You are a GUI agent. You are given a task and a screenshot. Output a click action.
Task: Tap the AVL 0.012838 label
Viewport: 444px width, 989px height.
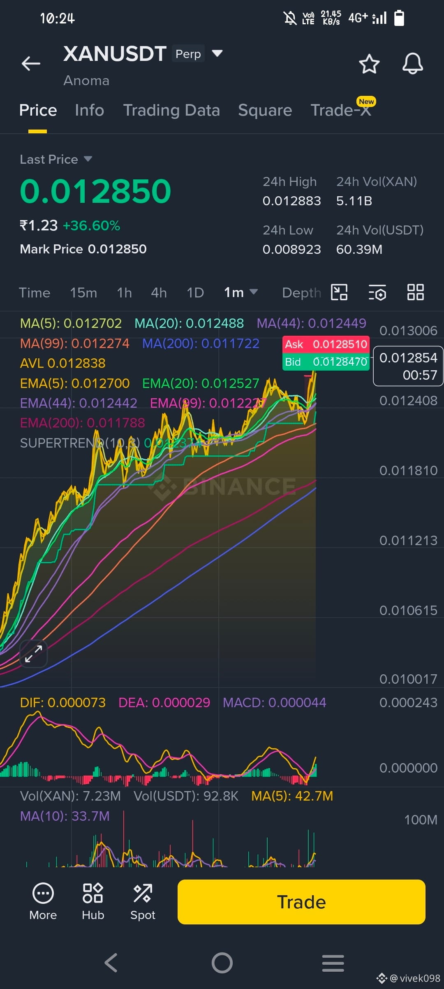point(62,363)
